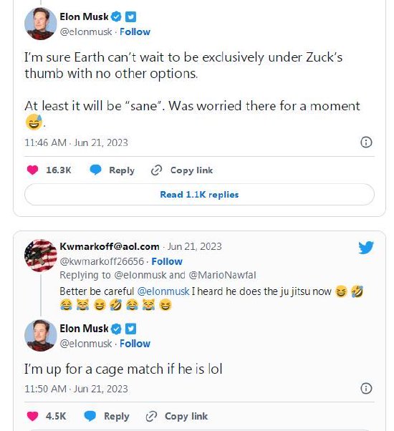Like the first tweet with the heart icon
The image size is (394, 431).
(32, 170)
